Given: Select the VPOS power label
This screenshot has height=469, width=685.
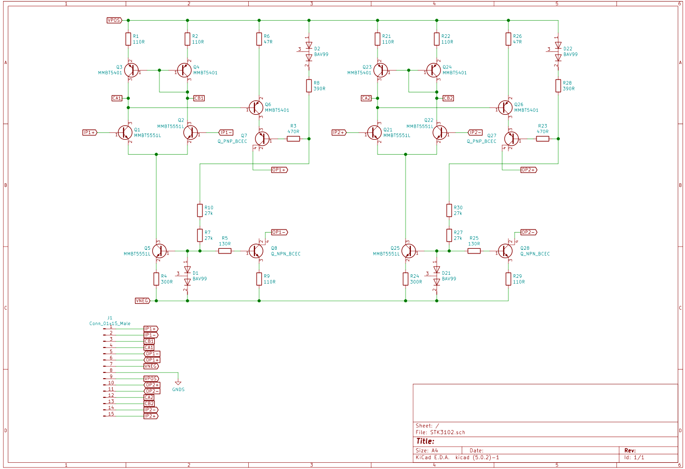Looking at the screenshot, I should [114, 20].
